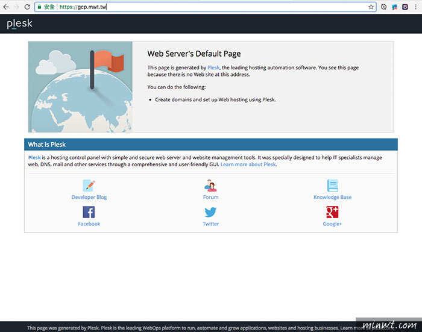The image size is (422, 332).
Task: Open the Knowledge Base text link
Action: pyautogui.click(x=332, y=197)
